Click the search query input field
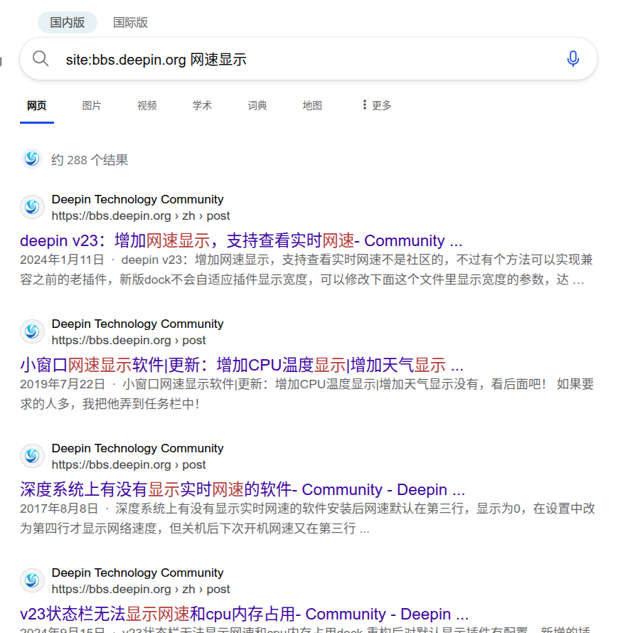The height and width of the screenshot is (633, 640). coord(310,60)
